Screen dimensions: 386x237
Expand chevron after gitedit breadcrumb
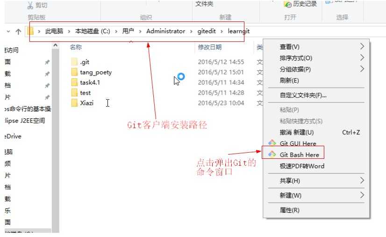pos(222,31)
